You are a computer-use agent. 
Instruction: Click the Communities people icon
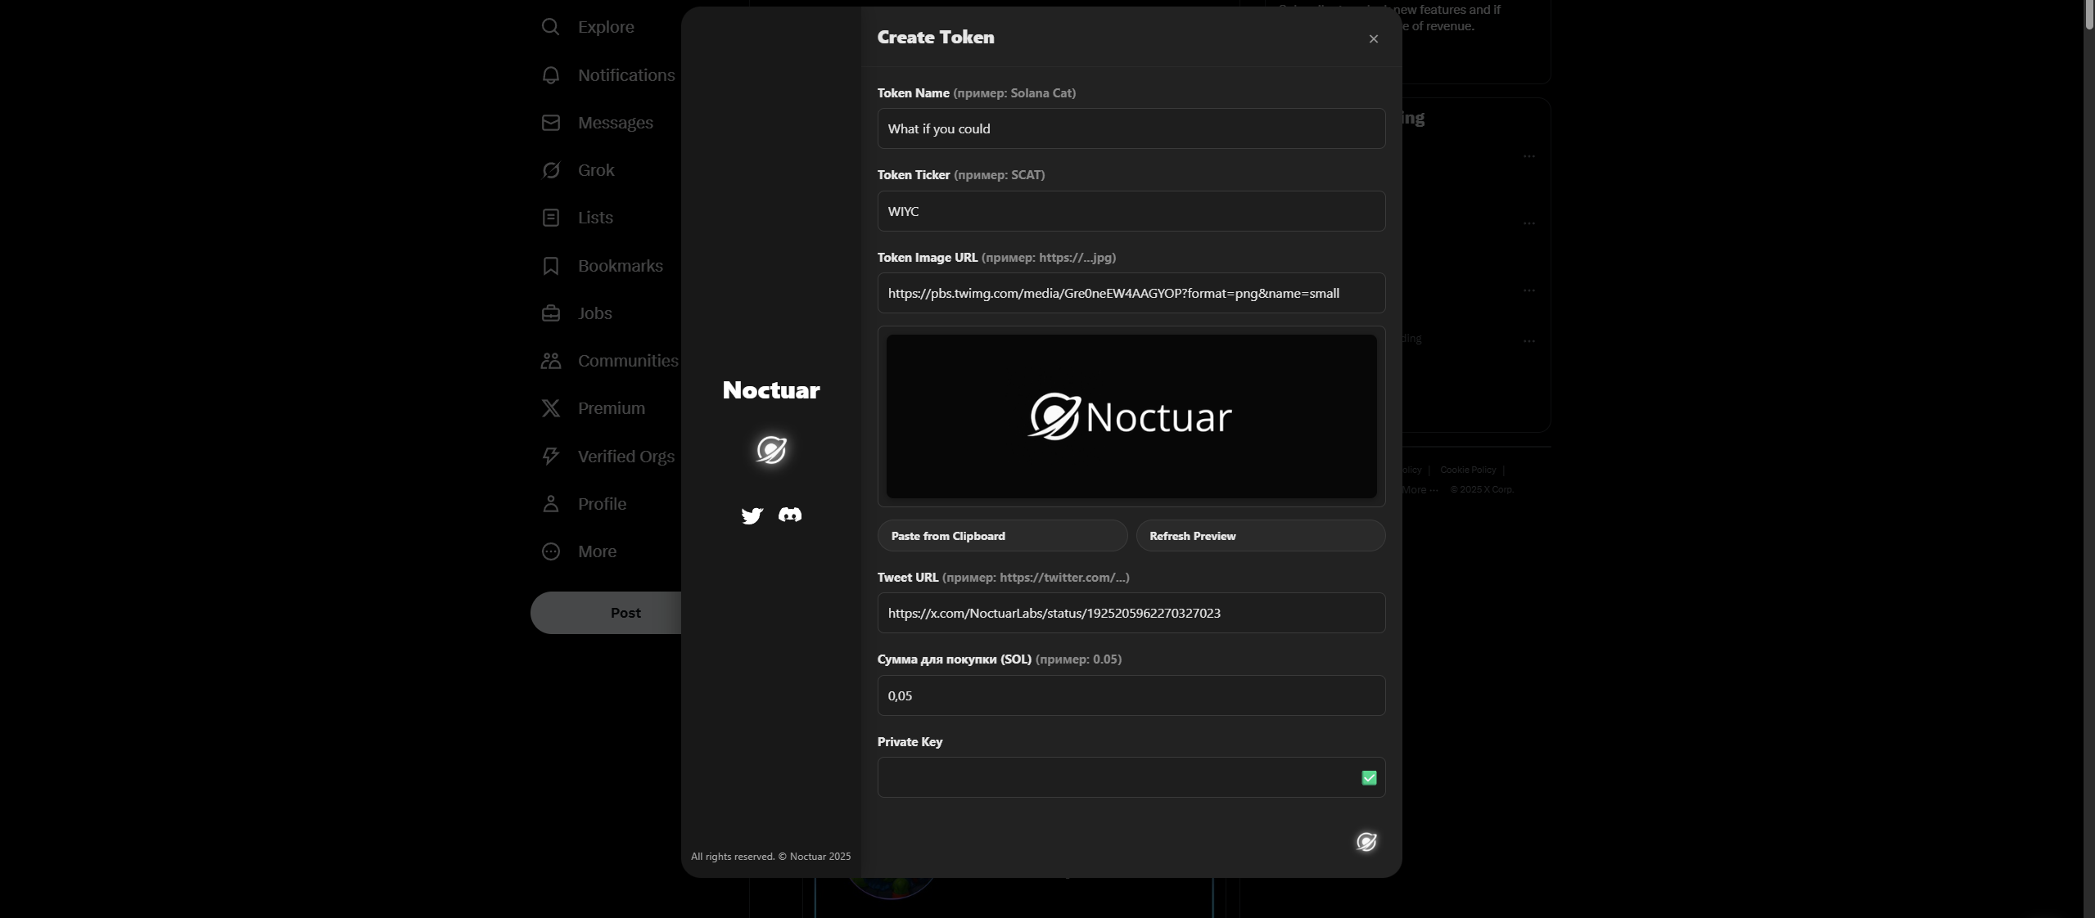click(550, 361)
